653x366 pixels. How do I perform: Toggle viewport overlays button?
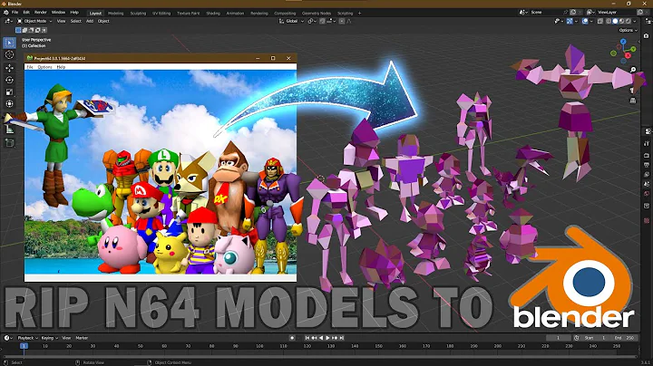tap(585, 21)
